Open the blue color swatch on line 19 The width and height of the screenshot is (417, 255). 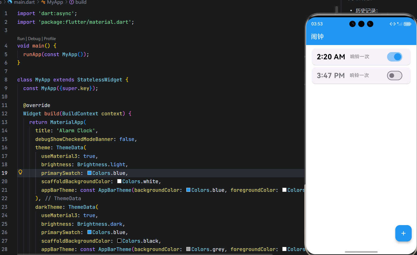(90, 173)
